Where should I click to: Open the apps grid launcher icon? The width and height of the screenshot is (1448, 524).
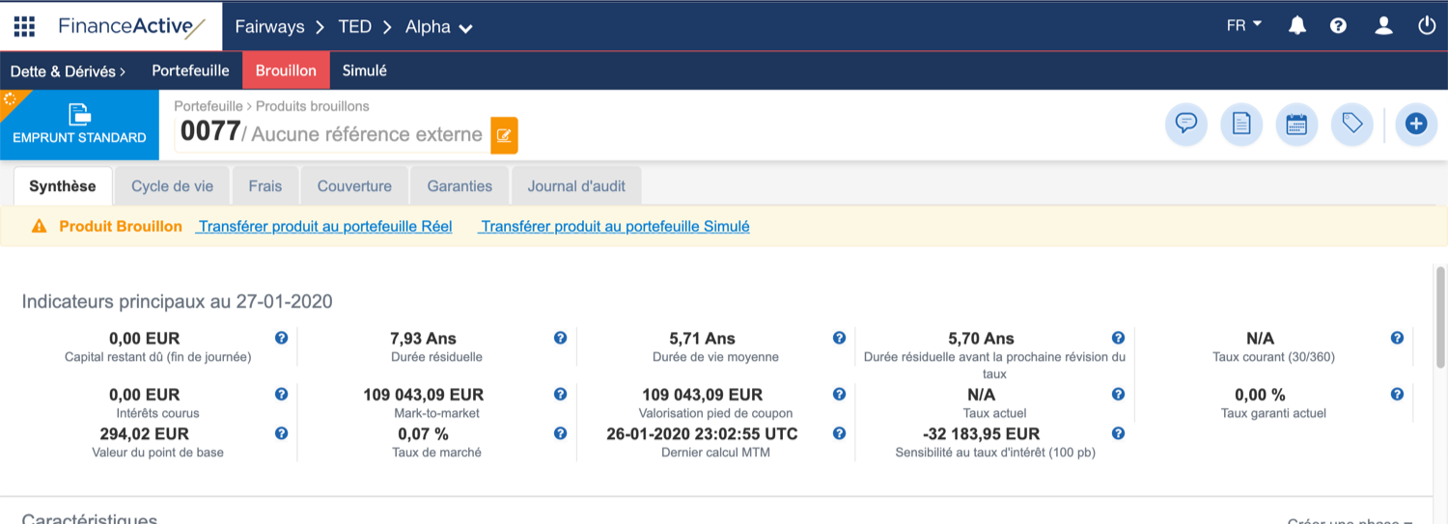(24, 26)
